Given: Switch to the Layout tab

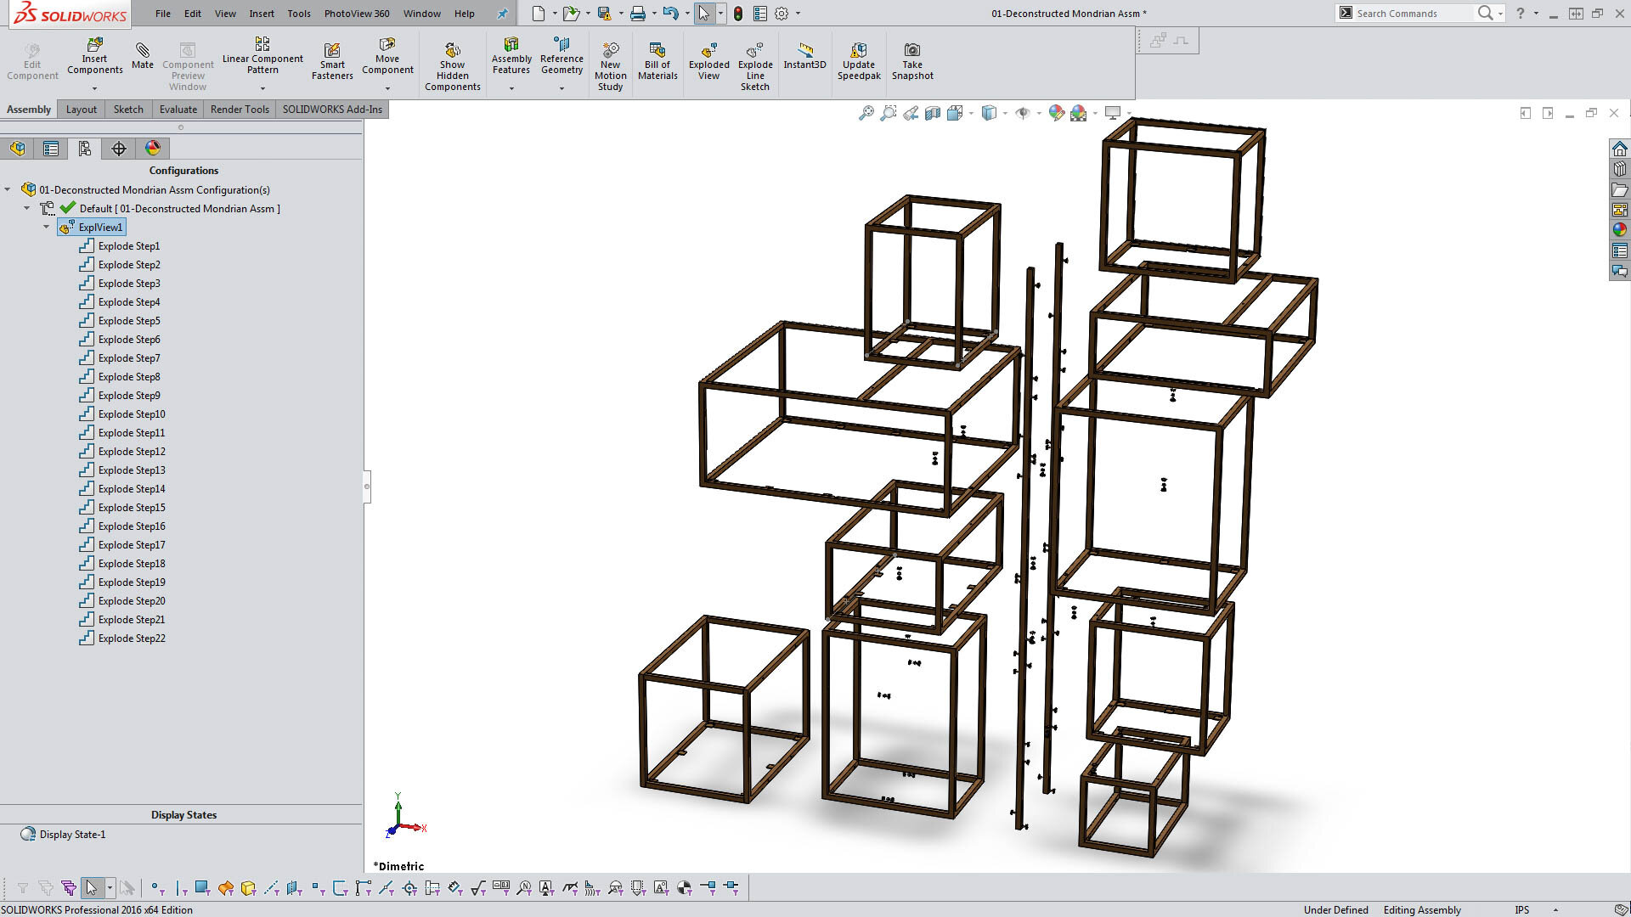Looking at the screenshot, I should tap(82, 110).
